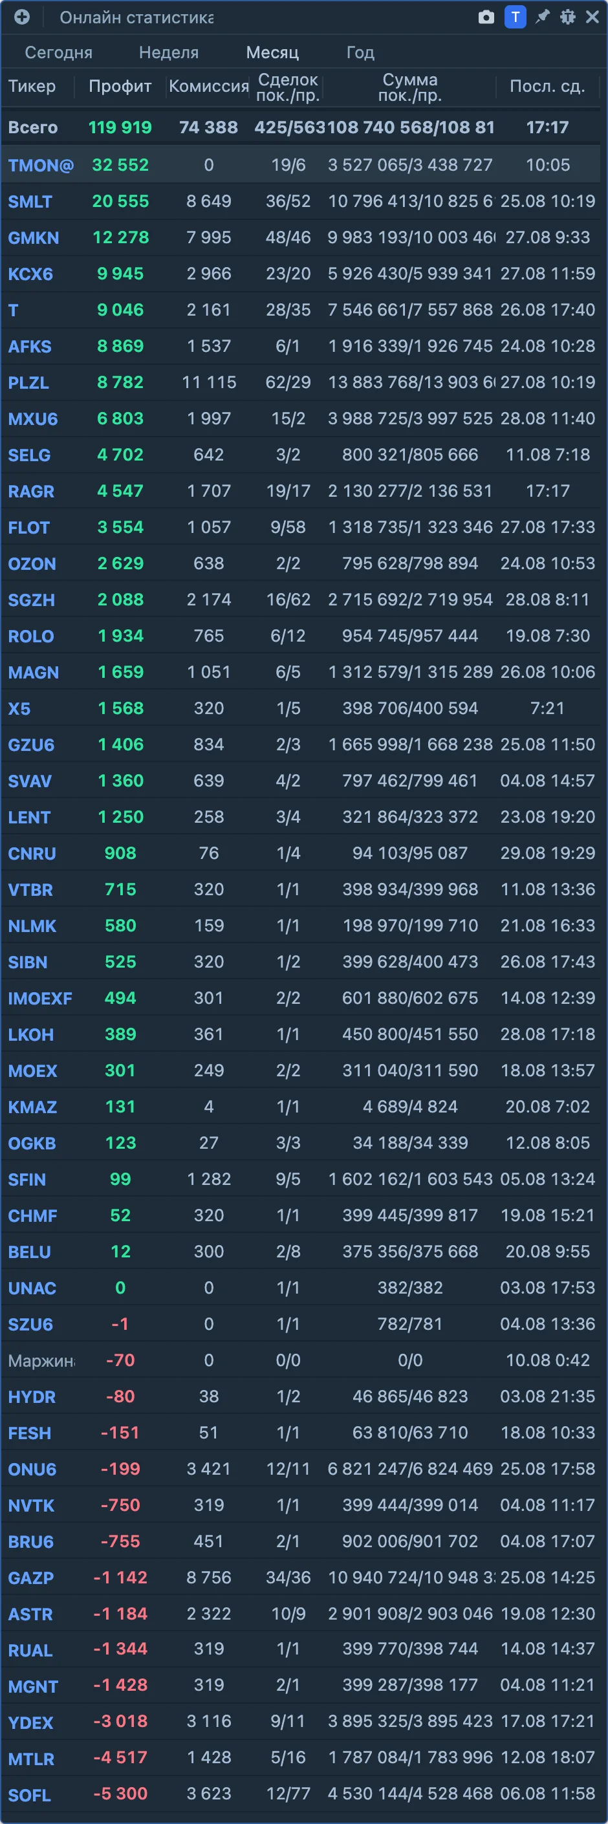Click the ASTR ticker
Screen dimensions: 608x1824
point(30,1615)
